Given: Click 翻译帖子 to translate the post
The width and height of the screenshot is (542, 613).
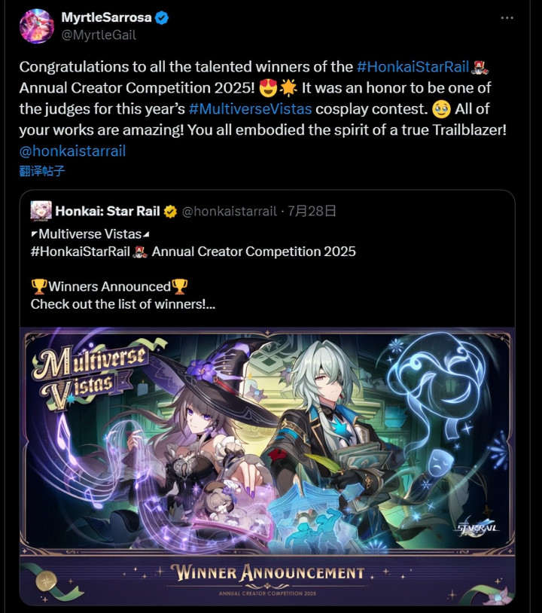Looking at the screenshot, I should point(42,171).
